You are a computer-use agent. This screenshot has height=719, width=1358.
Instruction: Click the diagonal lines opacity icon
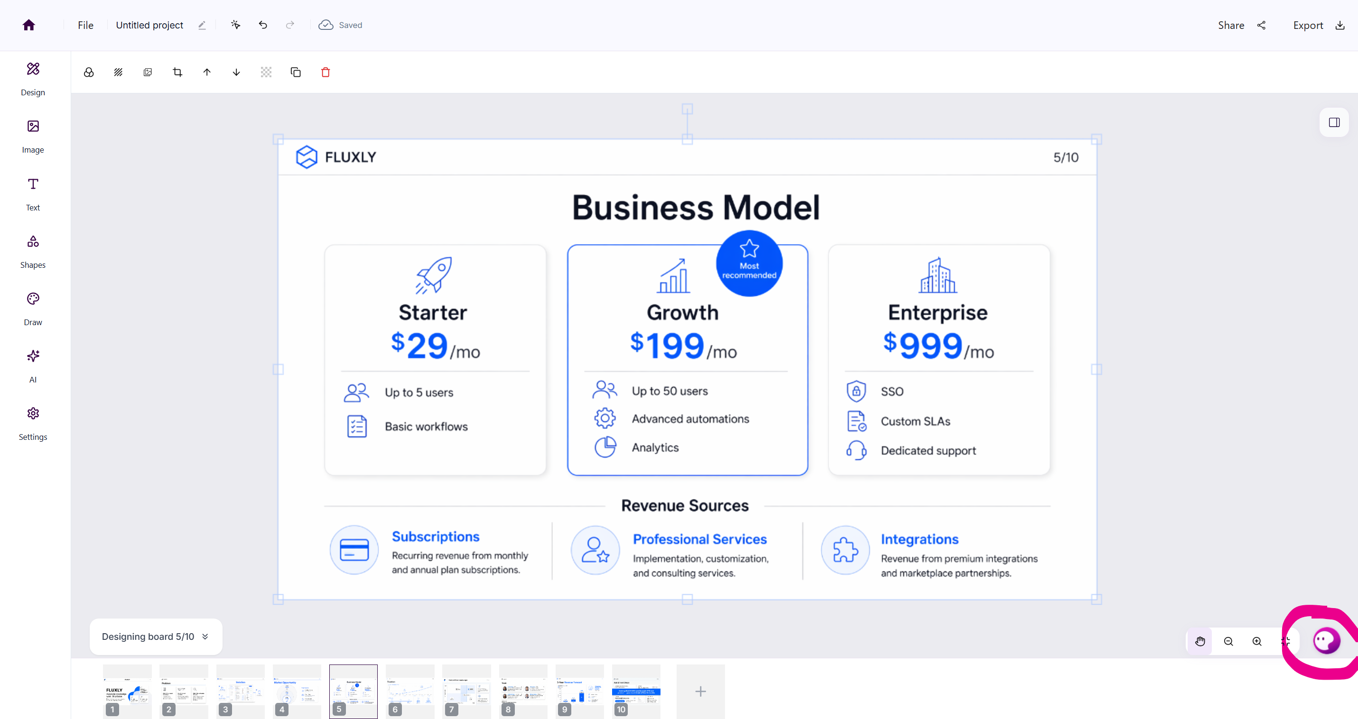tap(118, 72)
